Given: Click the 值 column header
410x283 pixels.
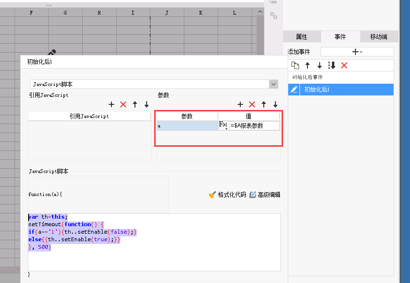Looking at the screenshot, I should coord(248,116).
